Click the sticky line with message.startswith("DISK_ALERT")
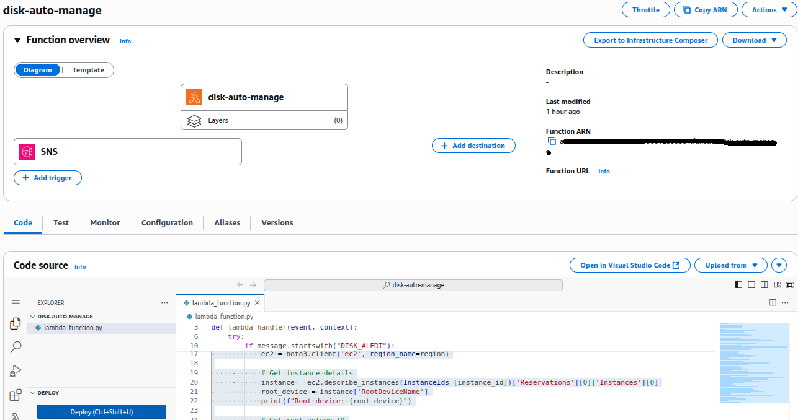This screenshot has height=420, width=798. (320, 346)
